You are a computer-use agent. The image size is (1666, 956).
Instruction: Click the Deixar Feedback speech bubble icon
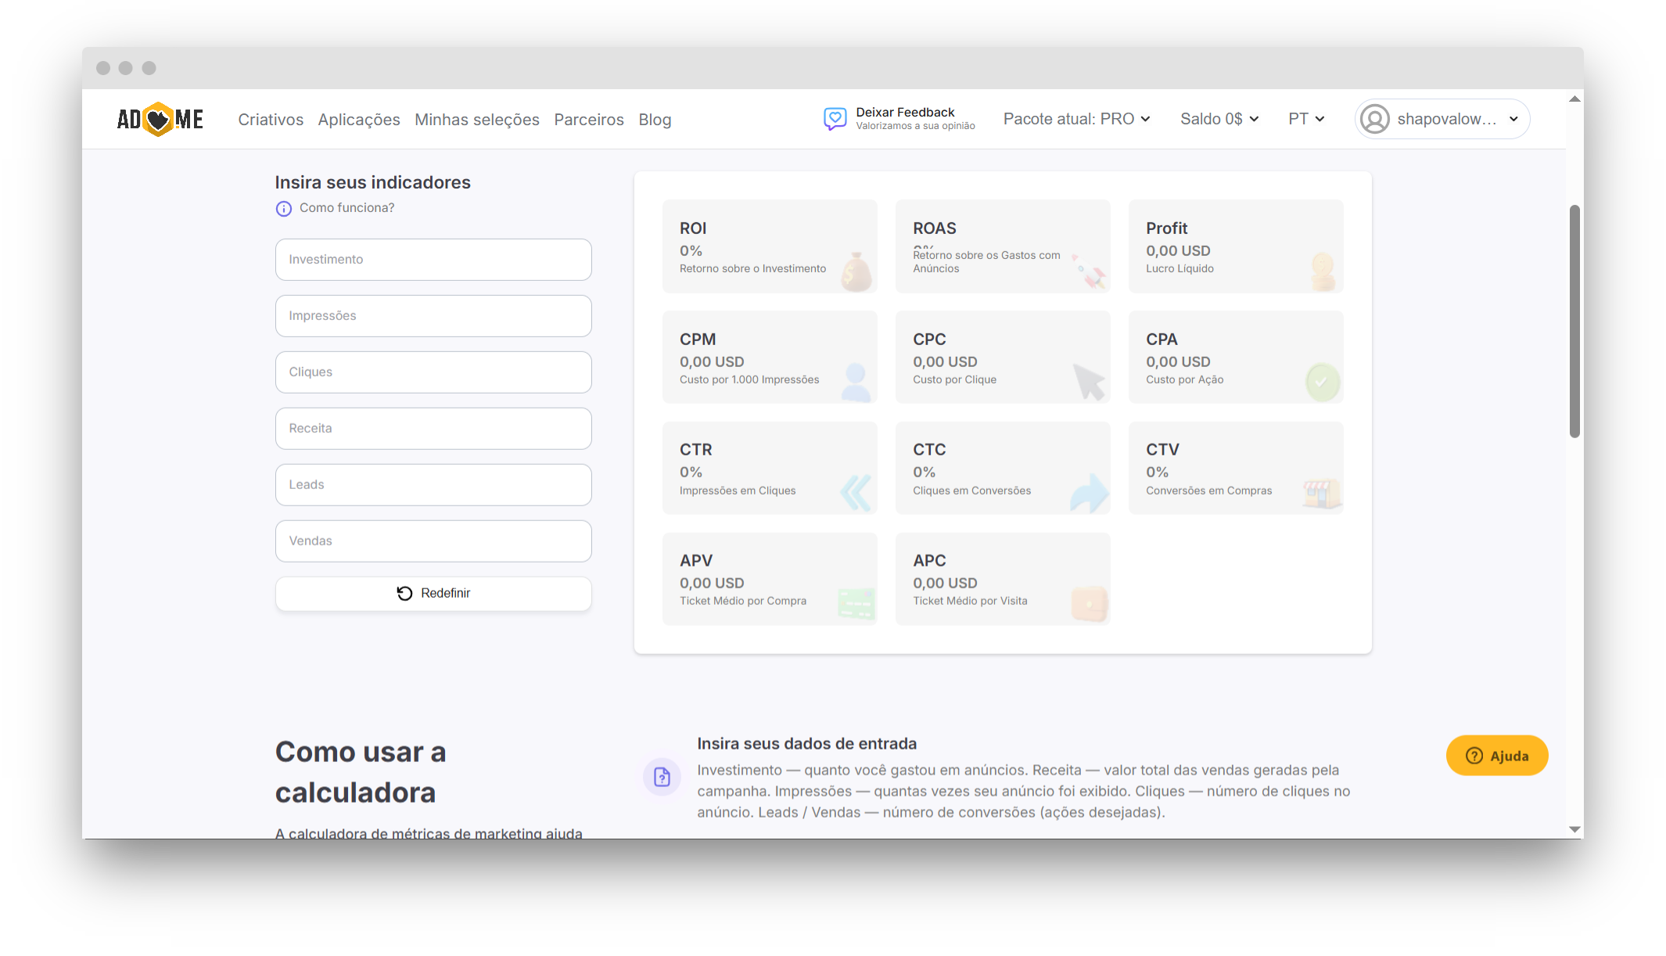835,118
